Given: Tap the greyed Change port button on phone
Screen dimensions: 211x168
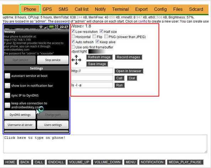Looking at the screenshot, I should pos(53,115).
